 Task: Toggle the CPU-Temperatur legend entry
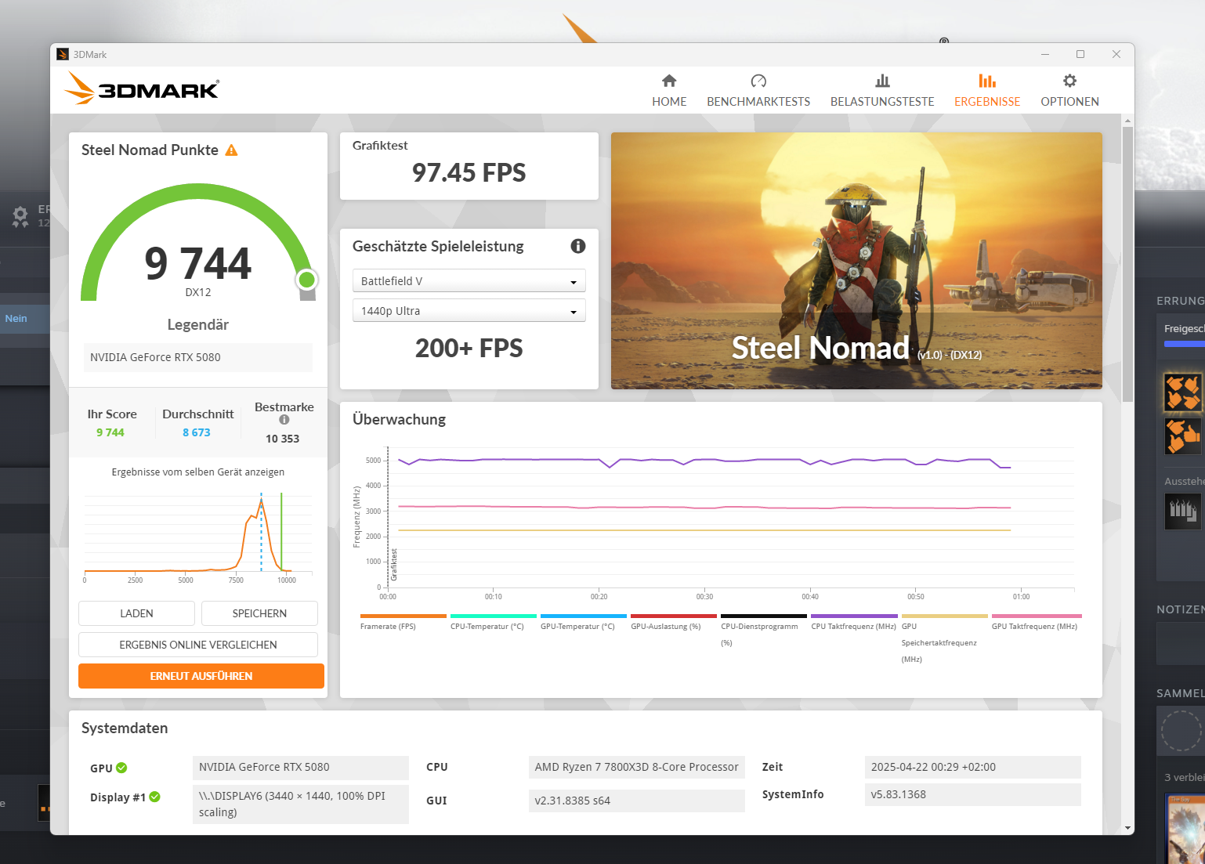493,622
